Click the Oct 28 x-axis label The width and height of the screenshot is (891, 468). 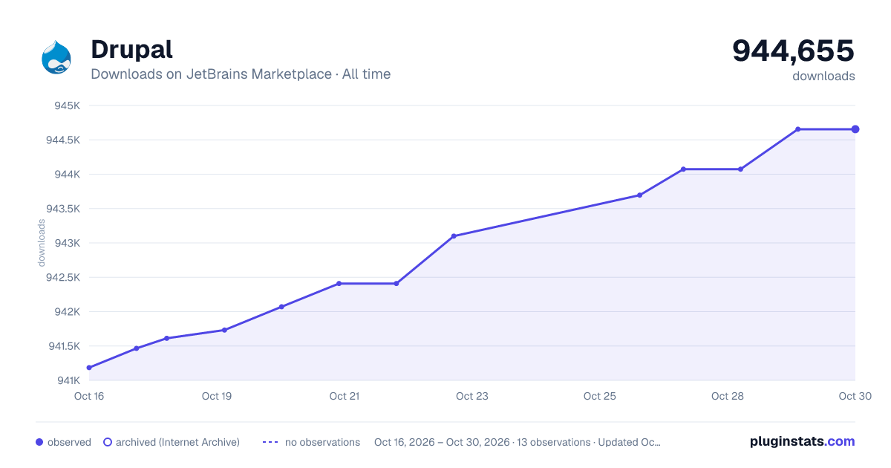pos(728,396)
